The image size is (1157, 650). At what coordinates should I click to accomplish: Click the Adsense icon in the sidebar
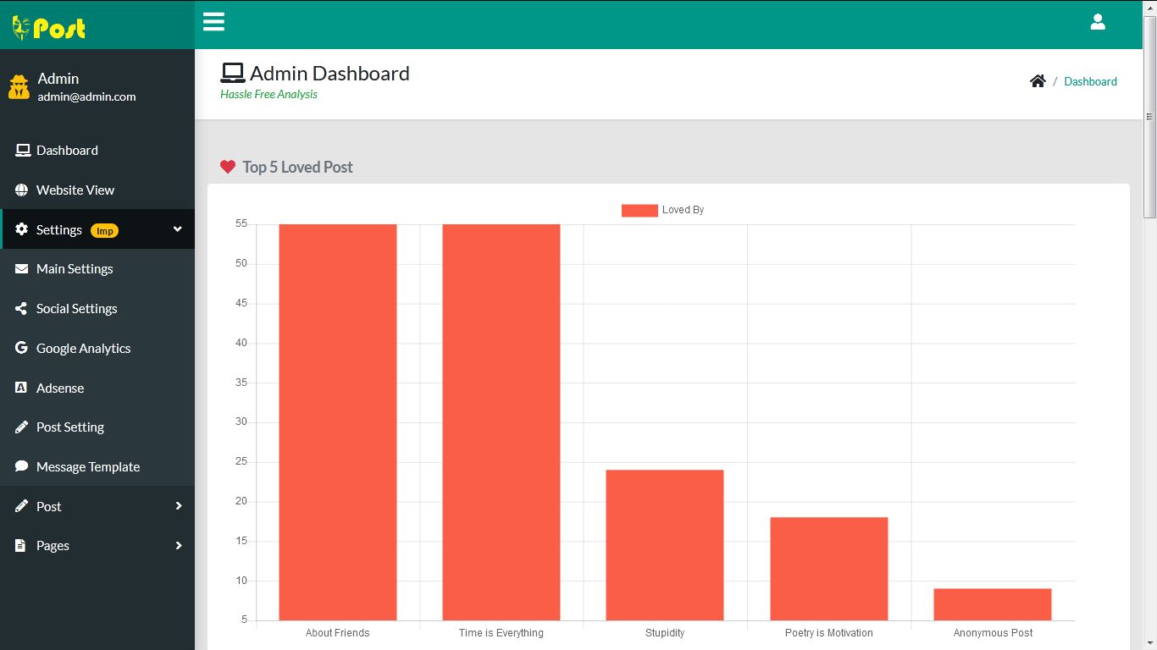21,388
